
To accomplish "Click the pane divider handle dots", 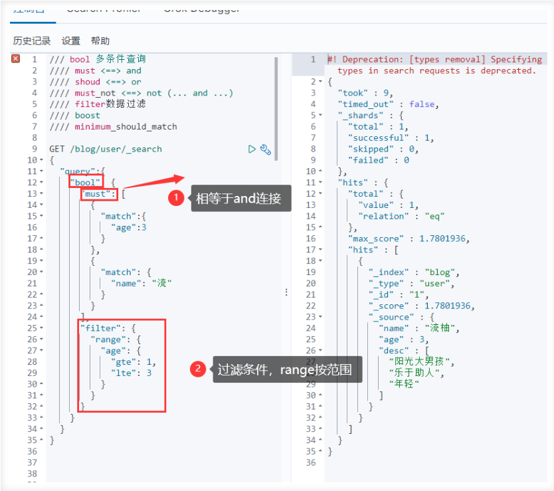I will click(x=286, y=292).
